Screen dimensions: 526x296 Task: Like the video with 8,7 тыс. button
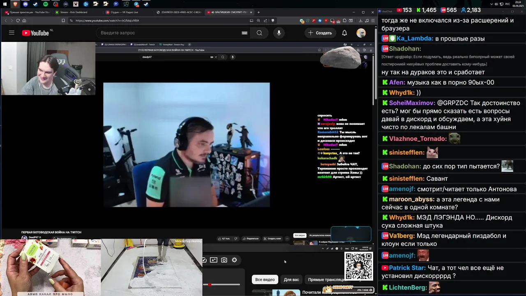click(224, 238)
